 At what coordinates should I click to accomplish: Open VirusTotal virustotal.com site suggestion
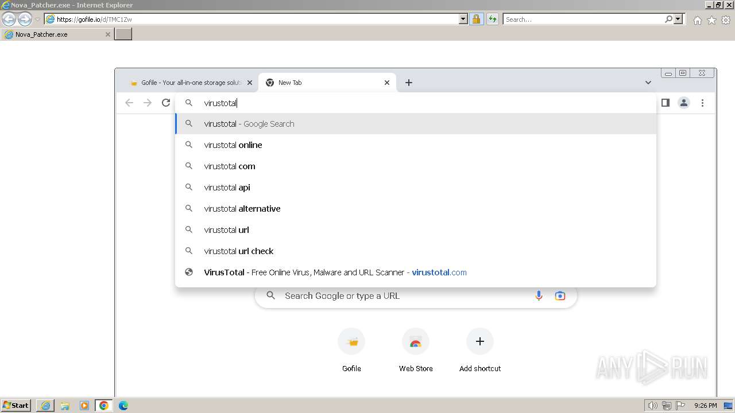tap(416, 272)
